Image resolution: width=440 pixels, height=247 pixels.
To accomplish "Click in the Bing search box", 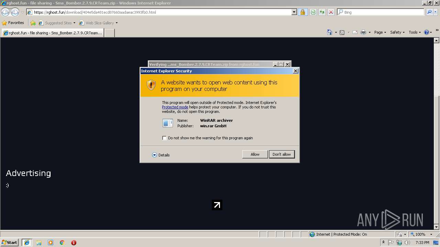I will 381,12.
